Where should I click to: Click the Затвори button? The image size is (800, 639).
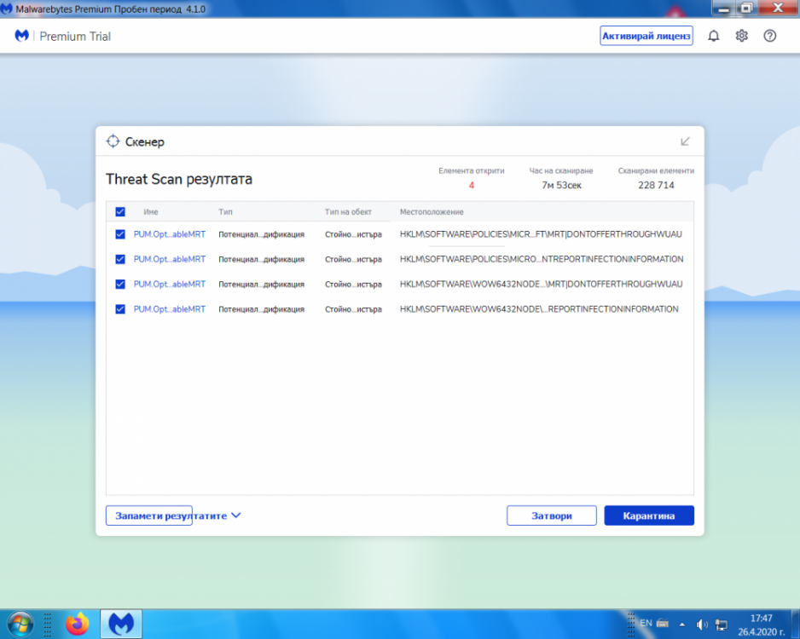(552, 515)
